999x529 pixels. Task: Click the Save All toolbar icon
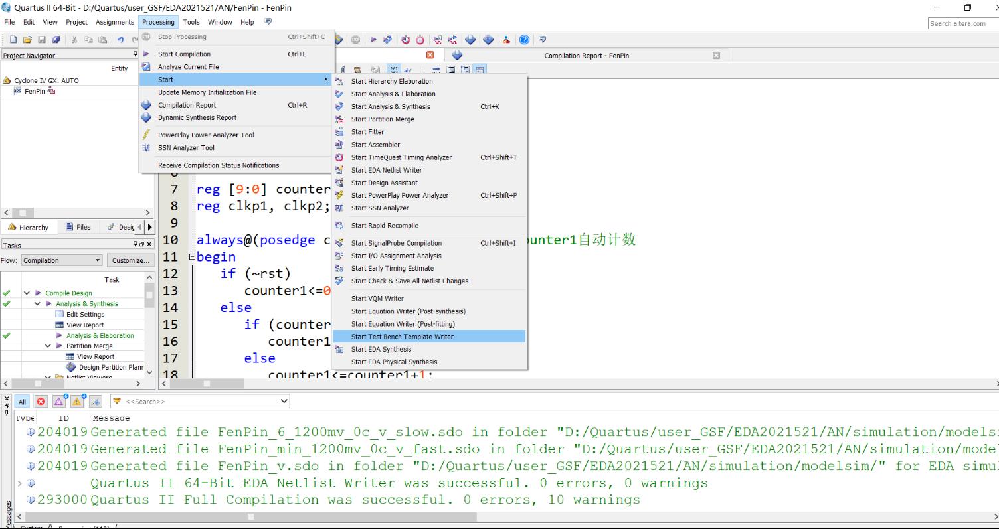click(56, 40)
